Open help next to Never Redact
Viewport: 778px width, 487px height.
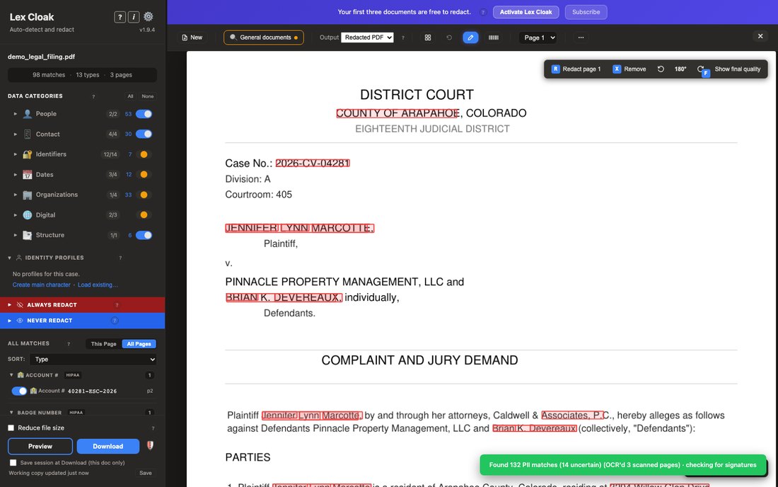tap(115, 321)
